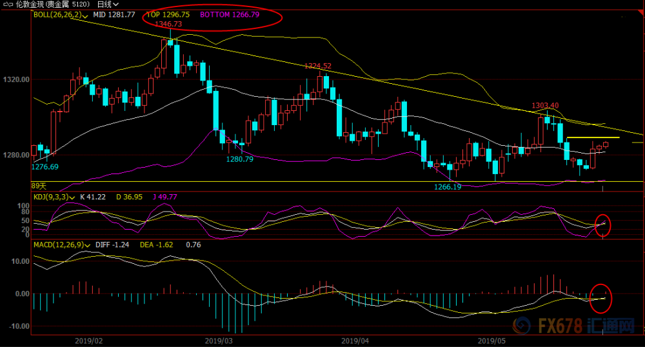The width and height of the screenshot is (645, 347).
Task: Click the 2019/05 date axis label
Action: (491, 341)
